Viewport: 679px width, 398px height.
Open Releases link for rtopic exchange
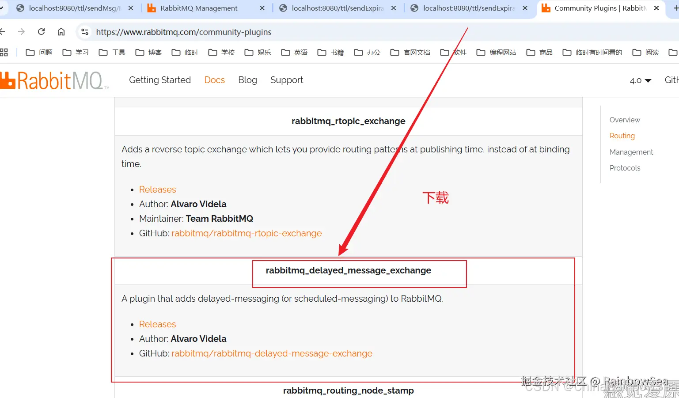click(157, 190)
